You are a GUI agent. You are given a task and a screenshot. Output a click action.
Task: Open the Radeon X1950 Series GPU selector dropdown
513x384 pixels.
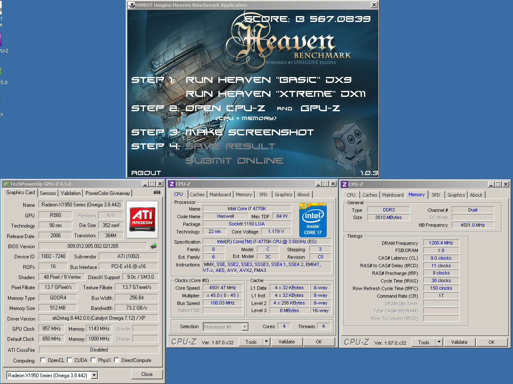pyautogui.click(x=94, y=375)
